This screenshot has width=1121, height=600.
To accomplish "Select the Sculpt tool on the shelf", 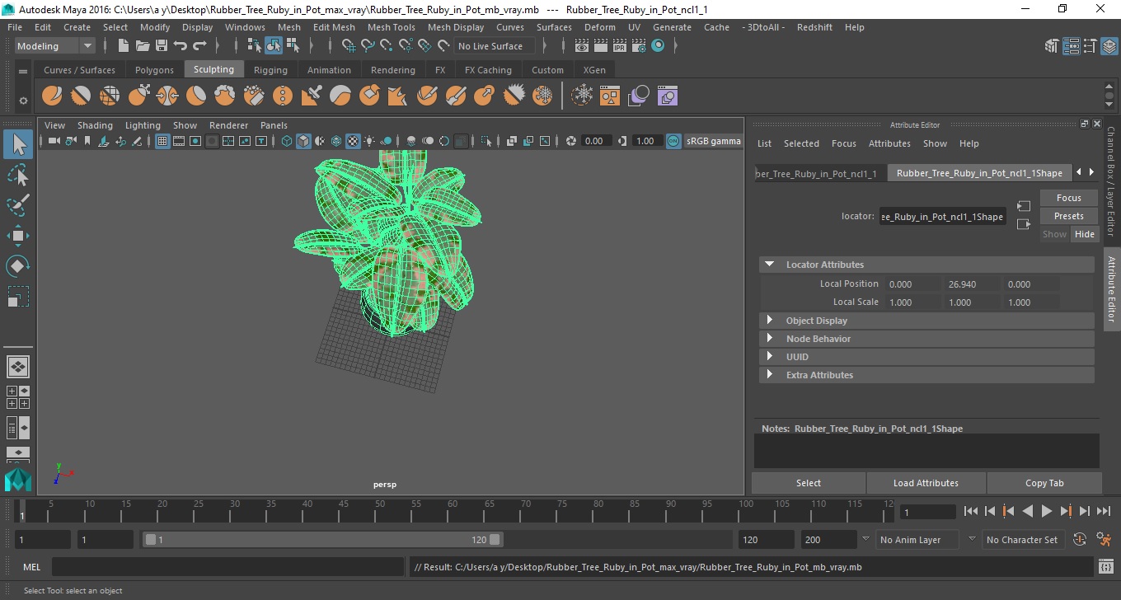I will pos(52,96).
